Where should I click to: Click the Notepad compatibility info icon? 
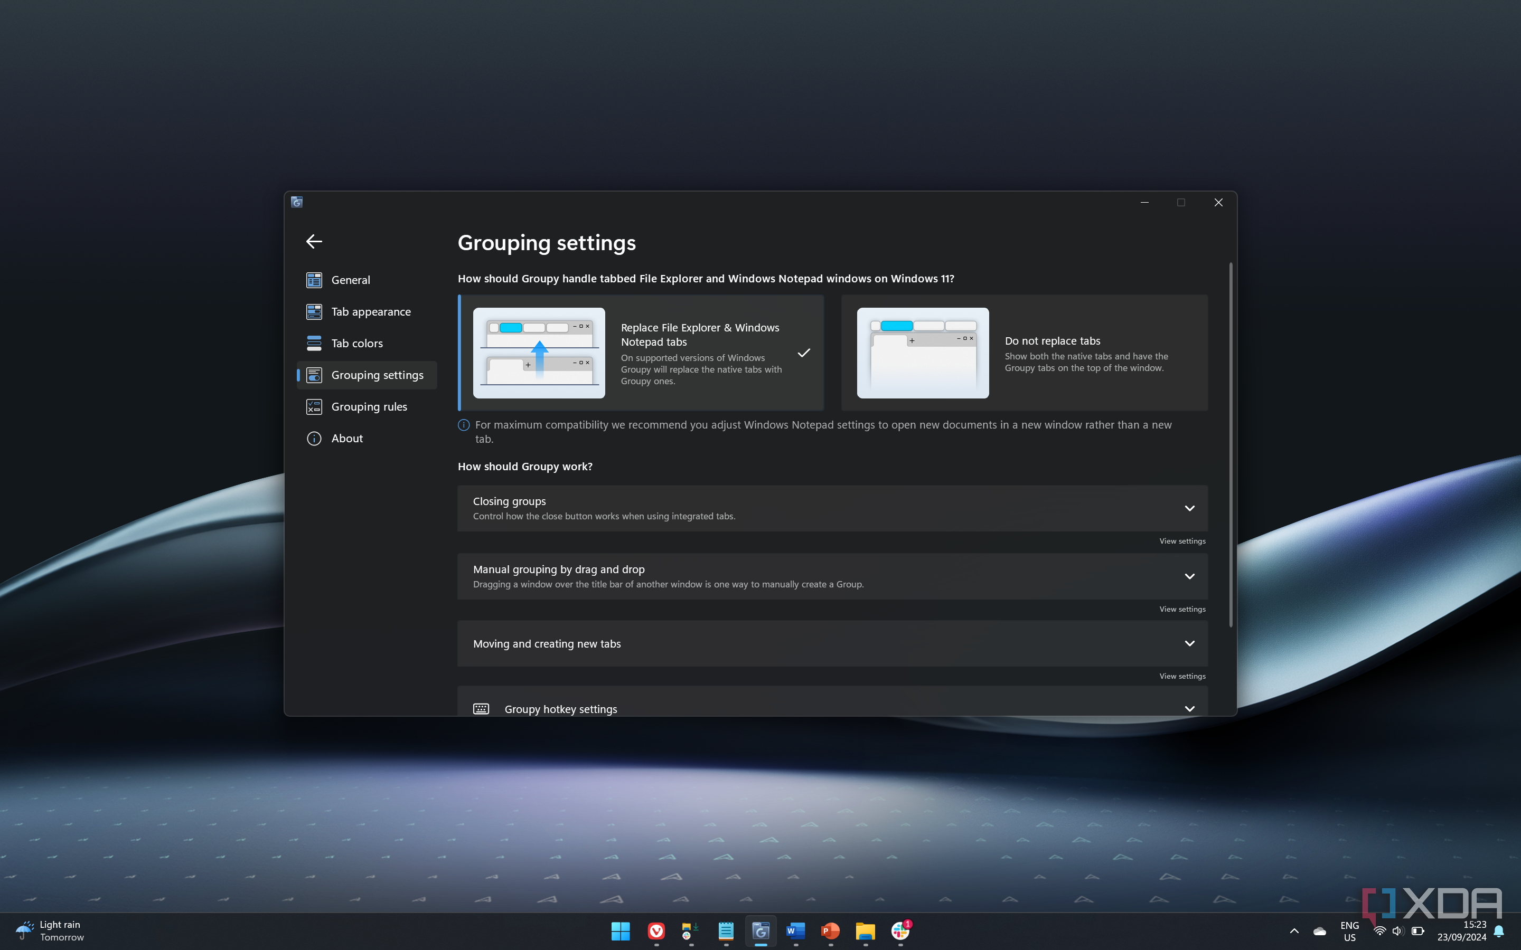point(464,425)
